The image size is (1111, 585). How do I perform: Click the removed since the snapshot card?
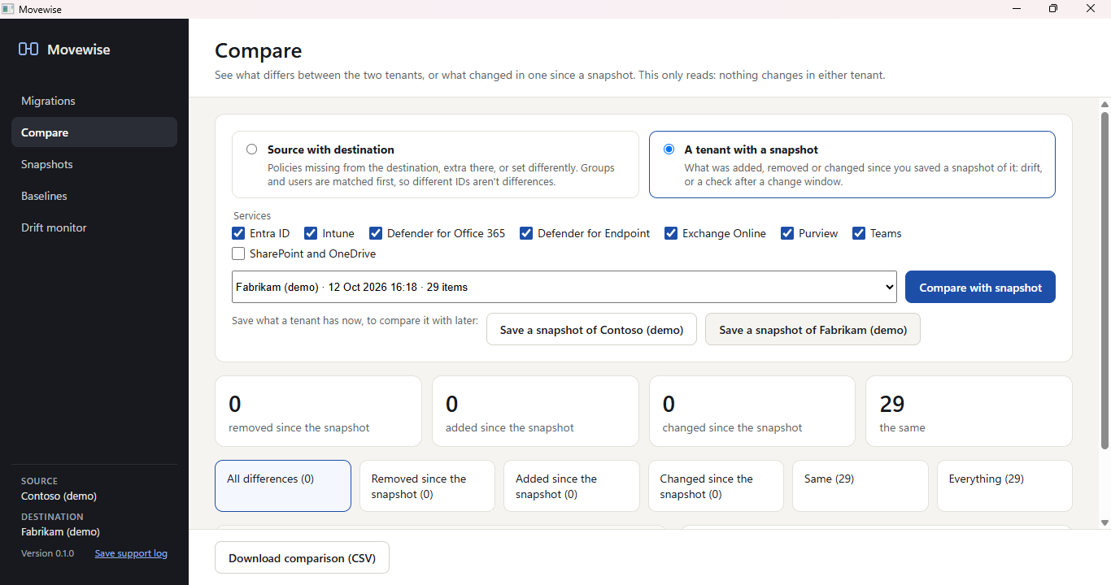[318, 411]
